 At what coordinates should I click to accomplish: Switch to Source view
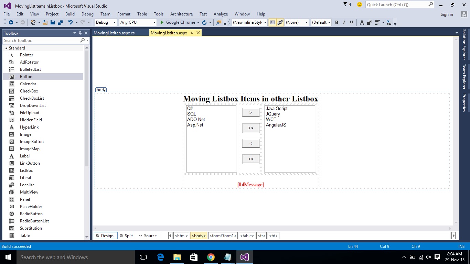(x=148, y=235)
